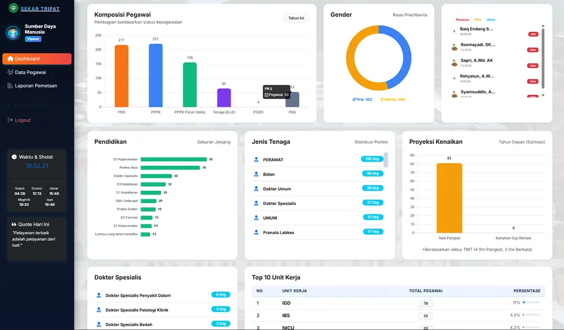Click the SEKAR TRIPAT link

click(40, 8)
